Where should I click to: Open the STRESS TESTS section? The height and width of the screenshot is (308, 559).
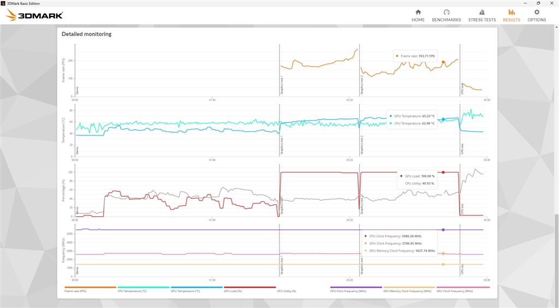(x=481, y=16)
